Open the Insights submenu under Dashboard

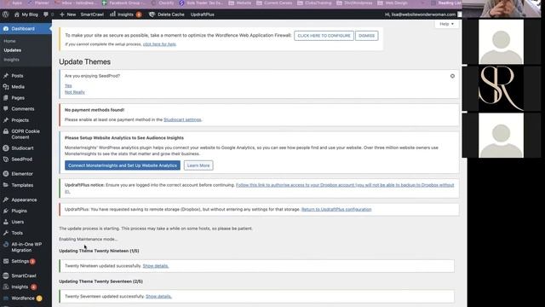point(11,60)
